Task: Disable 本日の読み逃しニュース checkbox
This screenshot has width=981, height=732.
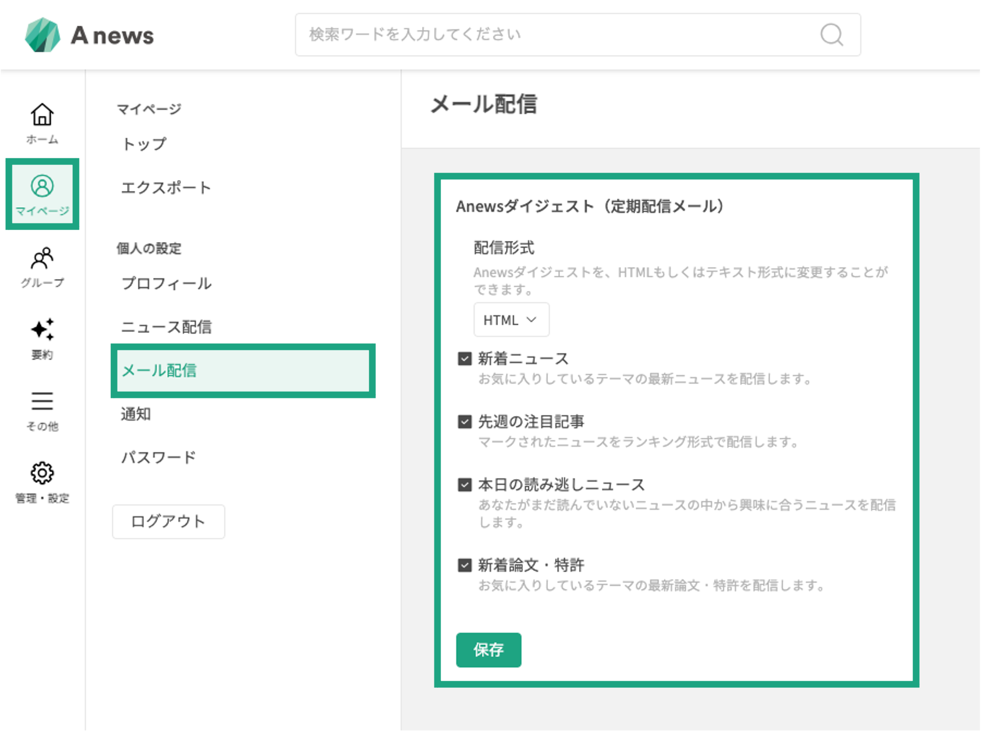Action: [x=464, y=485]
